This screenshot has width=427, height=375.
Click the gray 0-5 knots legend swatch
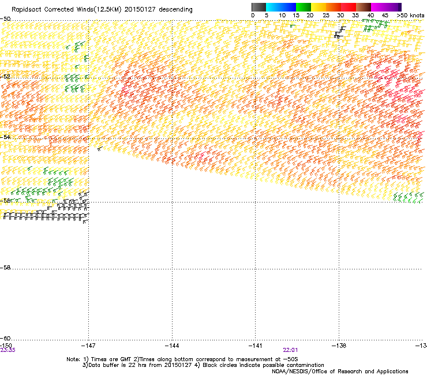tap(259, 7)
